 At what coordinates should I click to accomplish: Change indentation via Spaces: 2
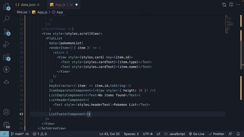click(131, 134)
